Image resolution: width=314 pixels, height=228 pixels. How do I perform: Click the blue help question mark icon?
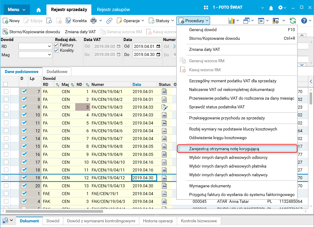click(304, 21)
